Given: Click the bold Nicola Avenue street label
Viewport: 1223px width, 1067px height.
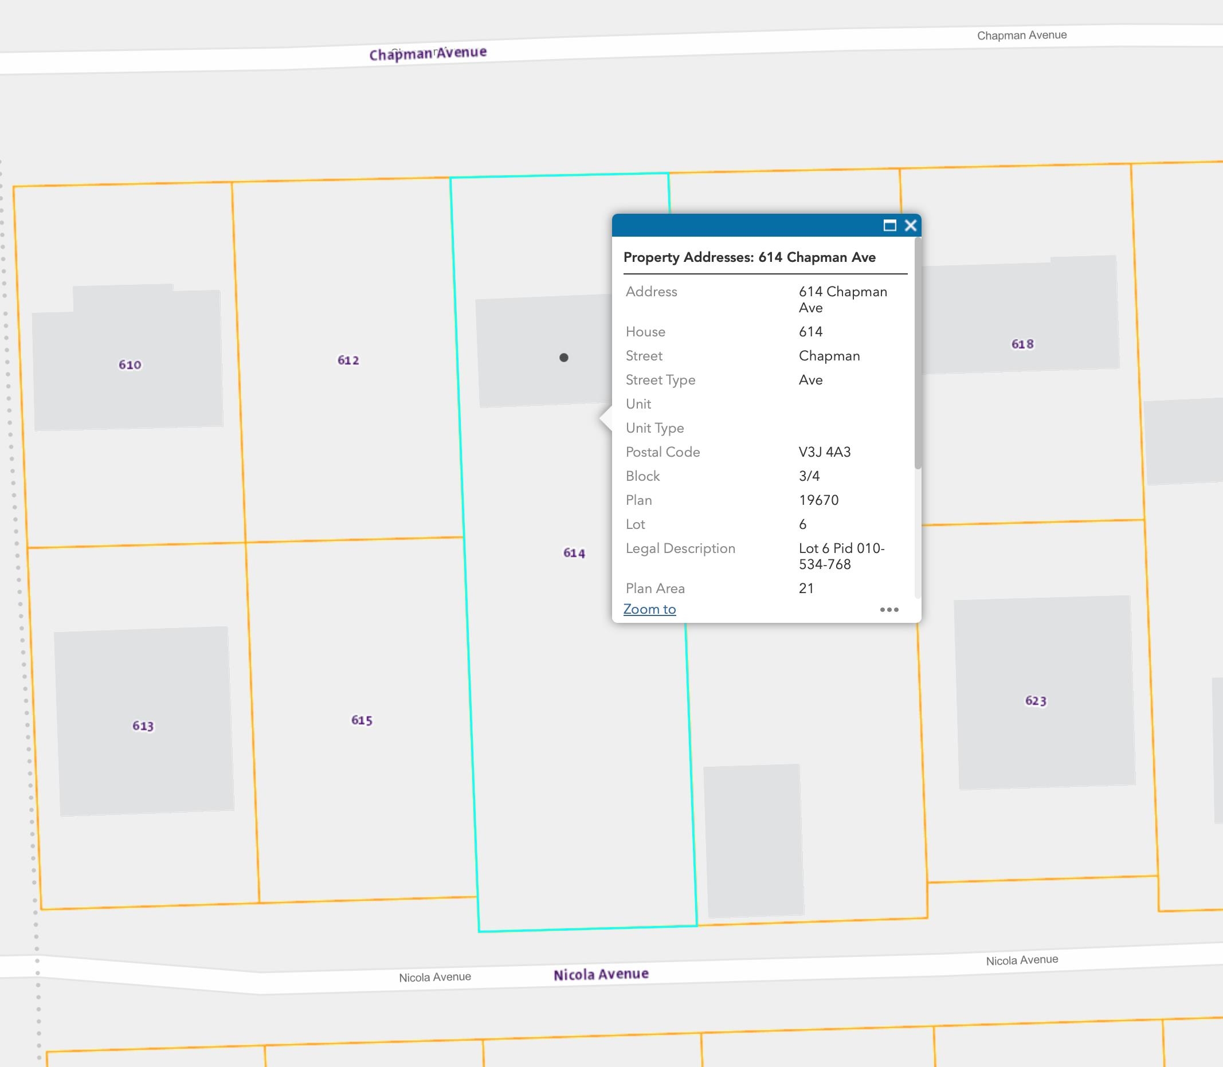Looking at the screenshot, I should (601, 975).
